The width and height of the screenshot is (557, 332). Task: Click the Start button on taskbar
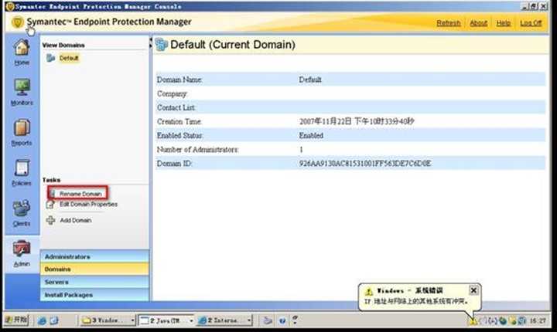pos(16,320)
